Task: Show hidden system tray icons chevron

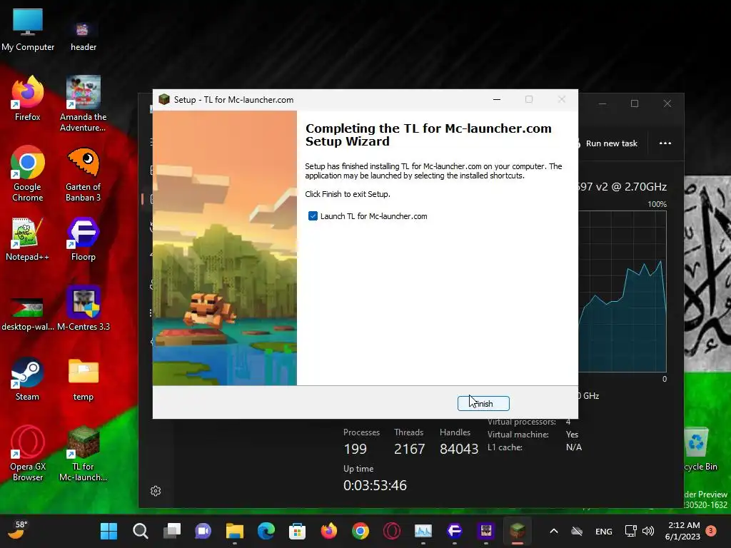Action: point(554,531)
